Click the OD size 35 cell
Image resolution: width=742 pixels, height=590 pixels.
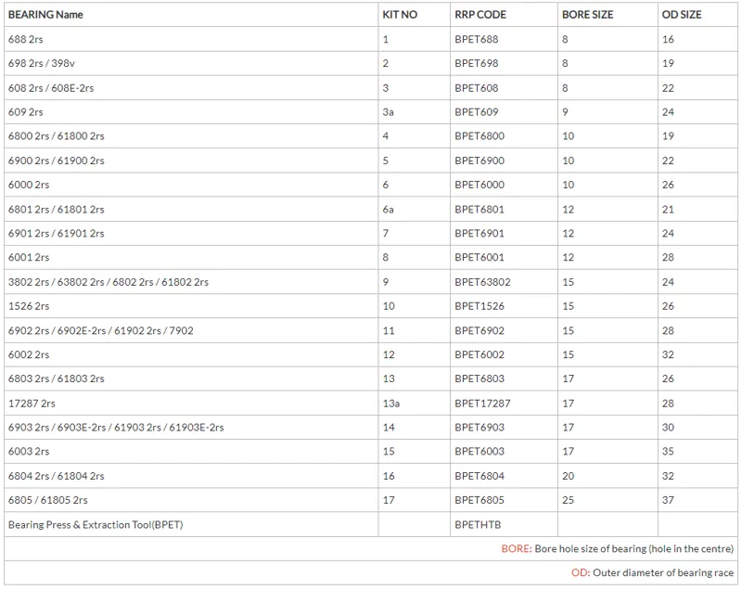pos(669,452)
